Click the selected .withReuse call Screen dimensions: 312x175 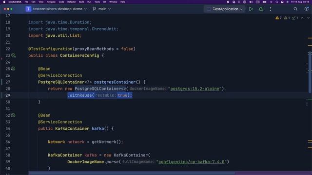pyautogui.click(x=99, y=95)
